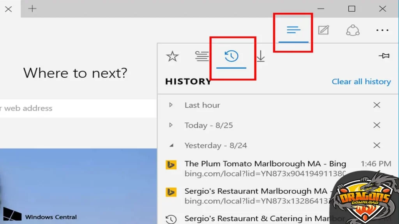
Task: Pin the Hub pane open
Action: point(384,56)
